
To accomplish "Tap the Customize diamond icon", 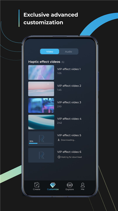I will coord(53,185).
